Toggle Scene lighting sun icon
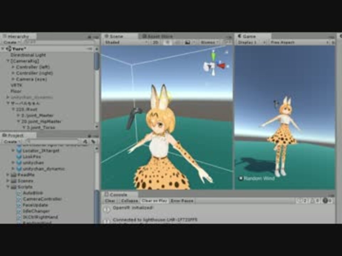Screen dimensions: 342x256 (167, 42)
